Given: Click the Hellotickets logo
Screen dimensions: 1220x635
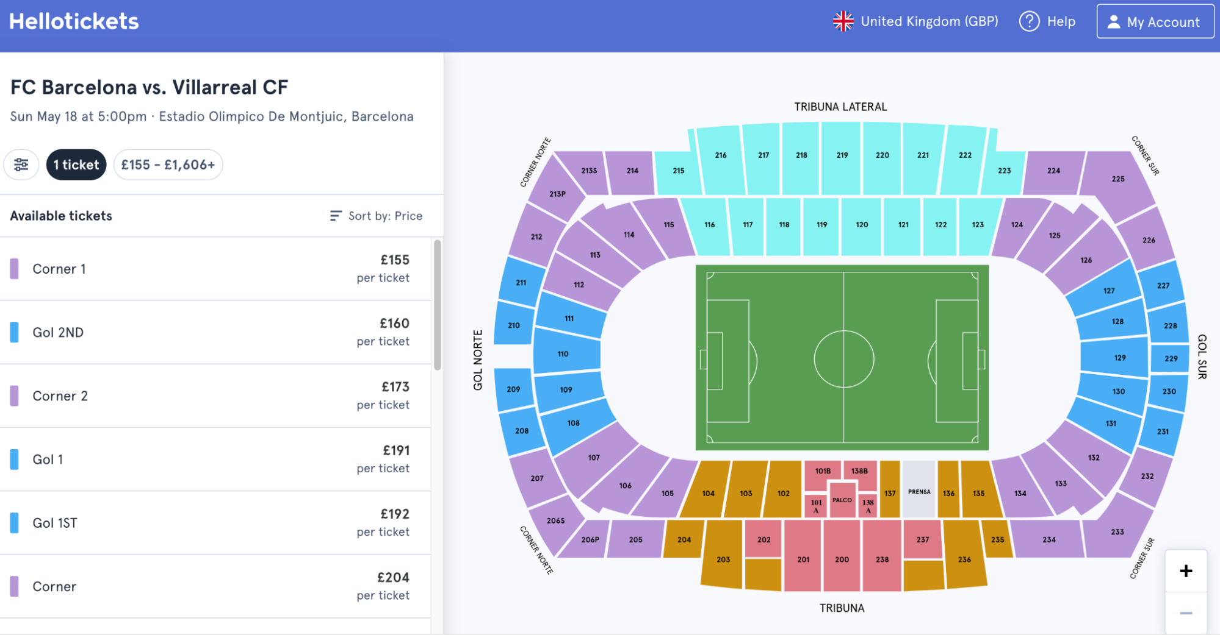Looking at the screenshot, I should coord(73,21).
